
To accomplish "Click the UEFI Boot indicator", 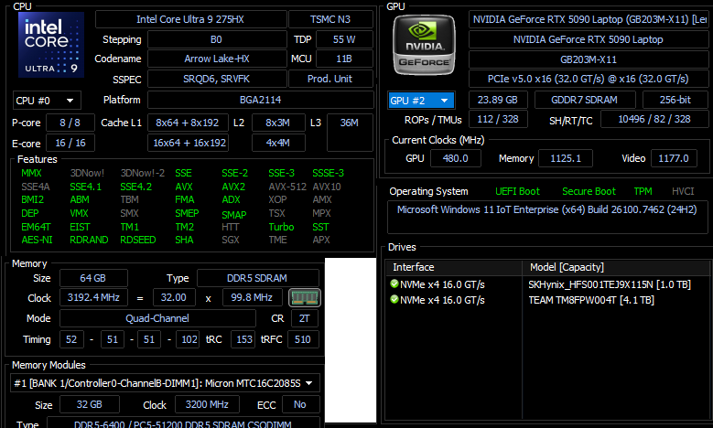I will [x=517, y=191].
